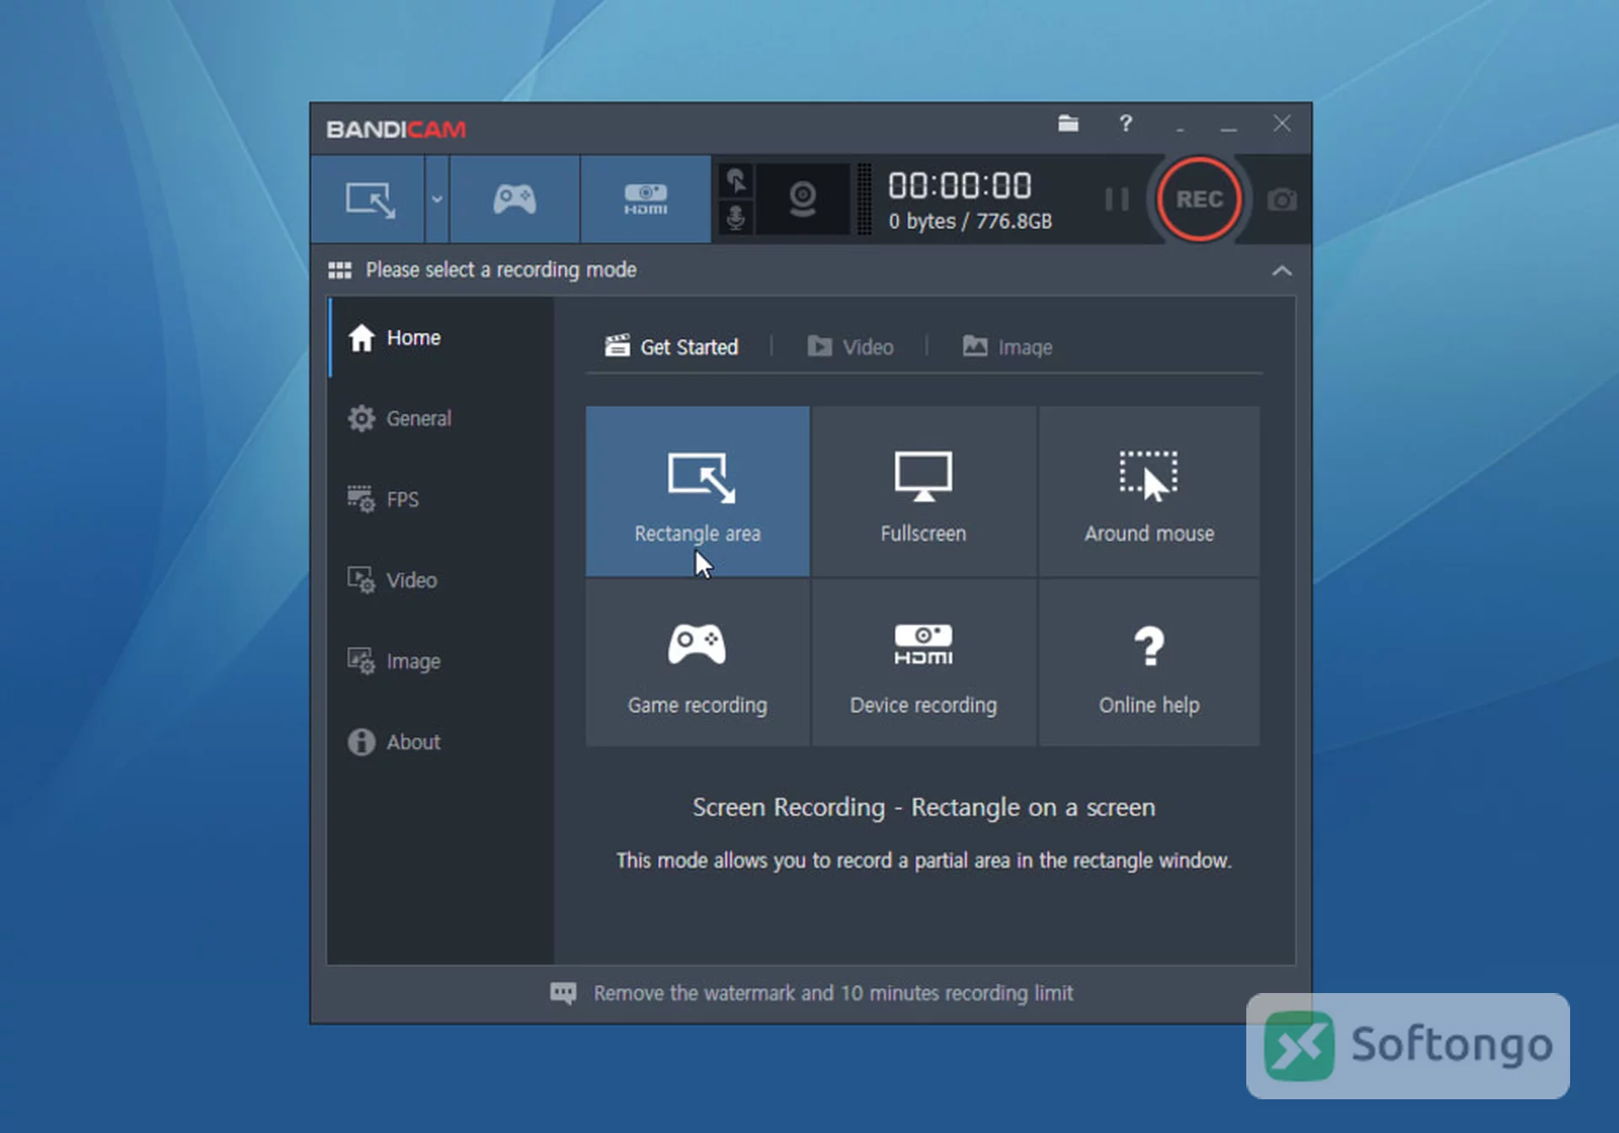Screen dimensions: 1619x1133
Task: Click the pause recording button
Action: [1116, 200]
